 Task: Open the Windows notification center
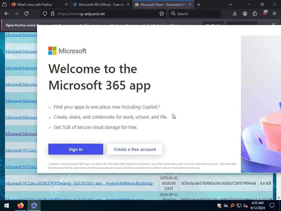pyautogui.click(x=272, y=206)
